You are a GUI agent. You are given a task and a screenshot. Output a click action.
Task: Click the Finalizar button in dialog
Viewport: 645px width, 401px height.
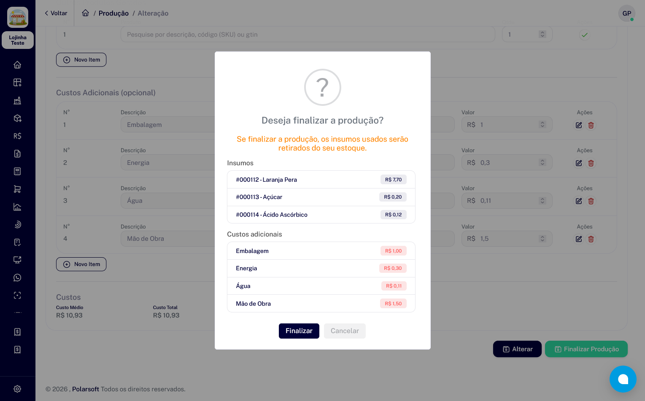[x=299, y=331]
